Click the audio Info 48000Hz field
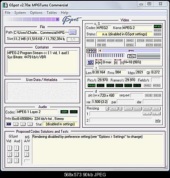 pos(45,119)
